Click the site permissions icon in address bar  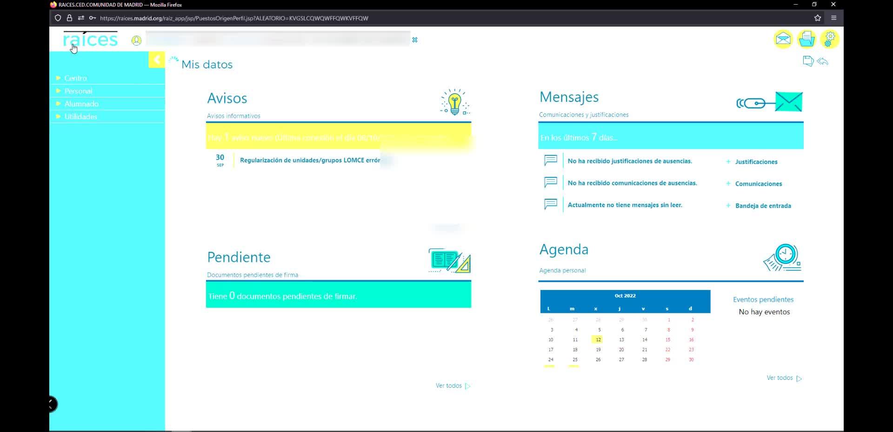81,18
